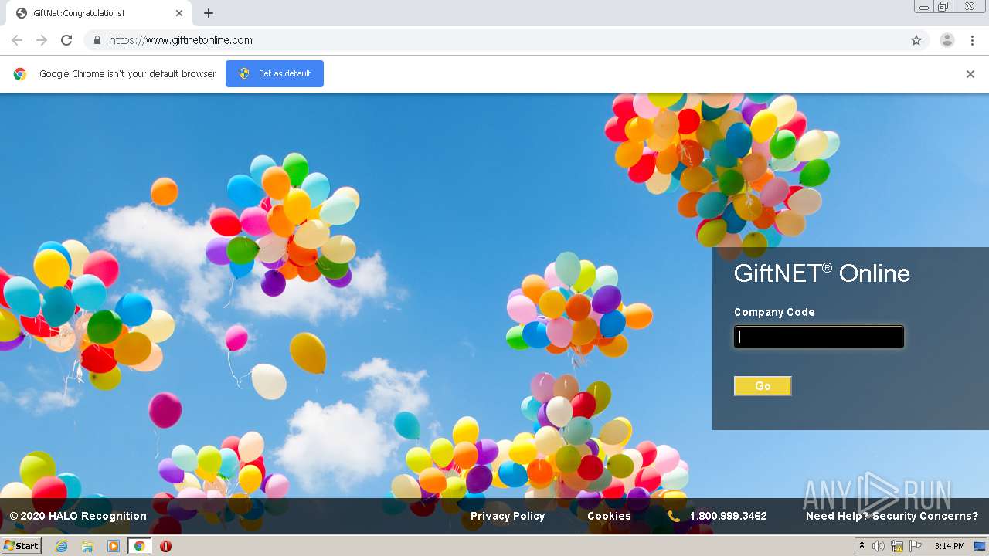The height and width of the screenshot is (556, 989).
Task: Launch Internet Explorer from taskbar
Action: [x=62, y=546]
